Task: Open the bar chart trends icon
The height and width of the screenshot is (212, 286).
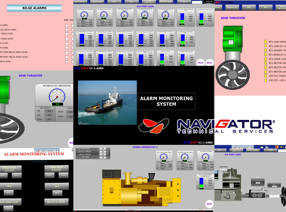Action: [267, 147]
